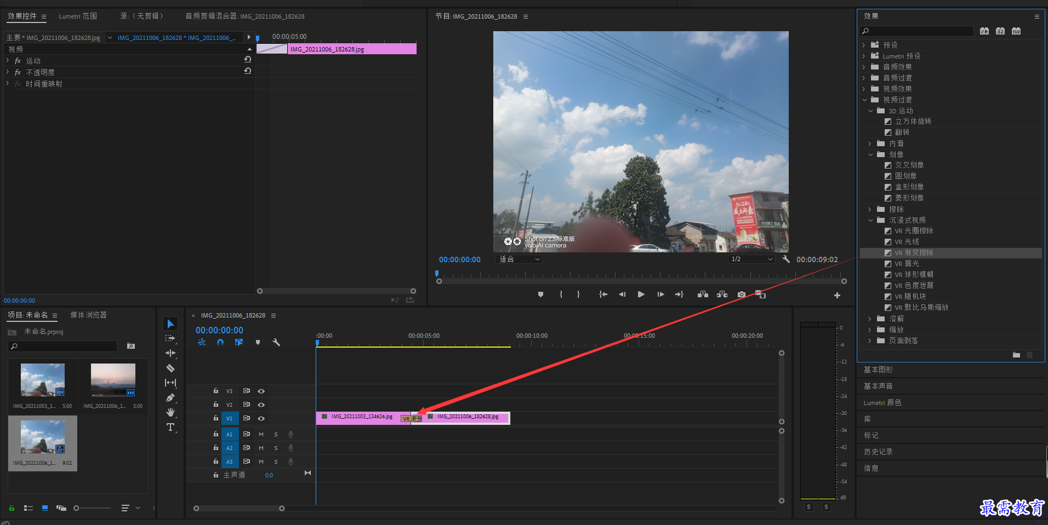Click the Lift button
The height and width of the screenshot is (525, 1048).
click(703, 295)
